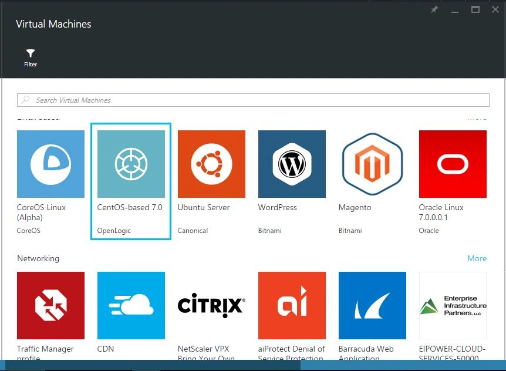Open the Traffic Manager profile tile
This screenshot has height=371, width=506.
click(x=50, y=305)
